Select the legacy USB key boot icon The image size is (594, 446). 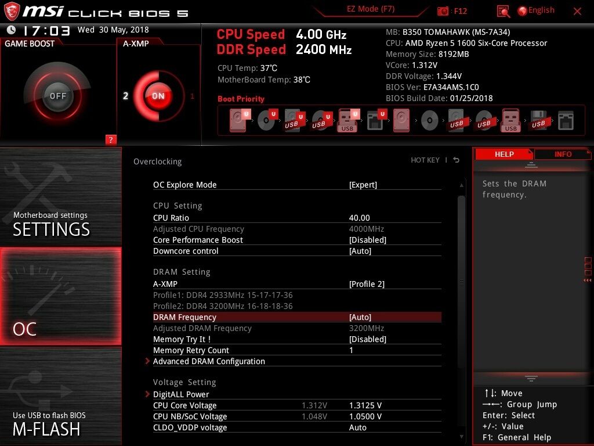511,120
